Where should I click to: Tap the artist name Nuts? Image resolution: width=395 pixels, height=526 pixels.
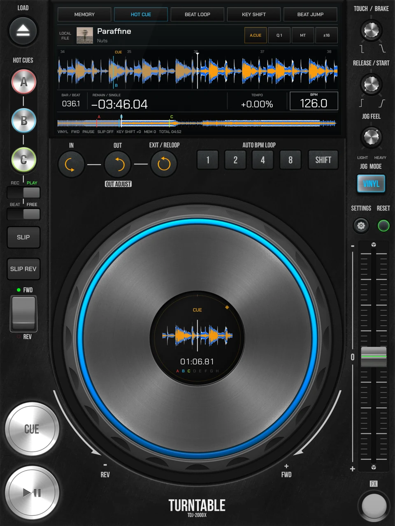coord(102,41)
